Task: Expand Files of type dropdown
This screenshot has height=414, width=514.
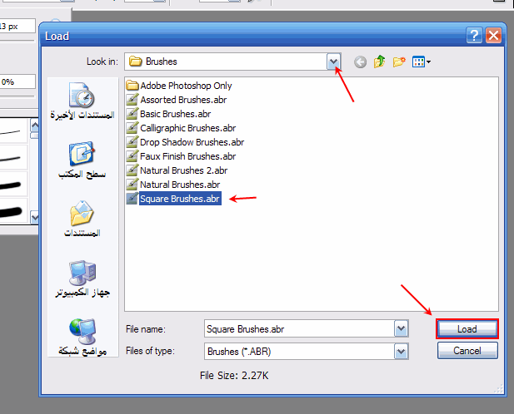Action: [x=401, y=352]
